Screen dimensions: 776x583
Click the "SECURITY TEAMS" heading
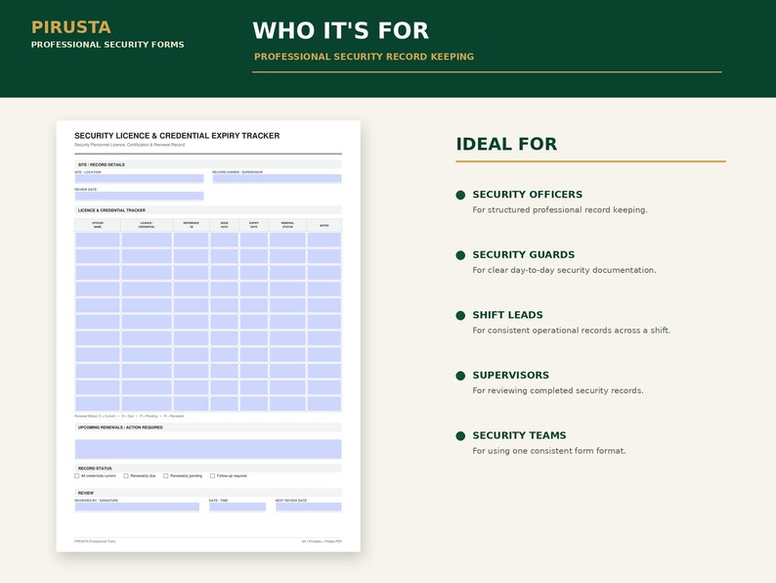pyautogui.click(x=519, y=435)
